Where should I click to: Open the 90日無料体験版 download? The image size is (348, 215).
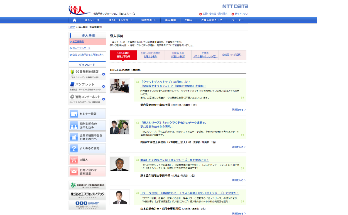tap(87, 74)
